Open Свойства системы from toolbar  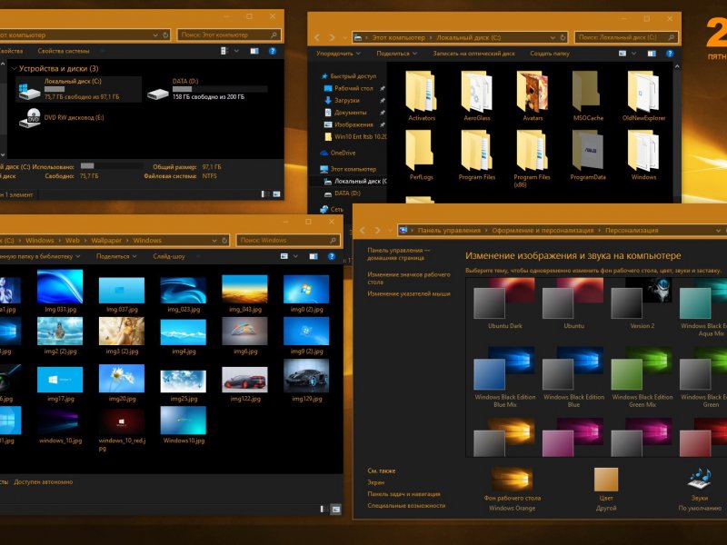pyautogui.click(x=64, y=51)
